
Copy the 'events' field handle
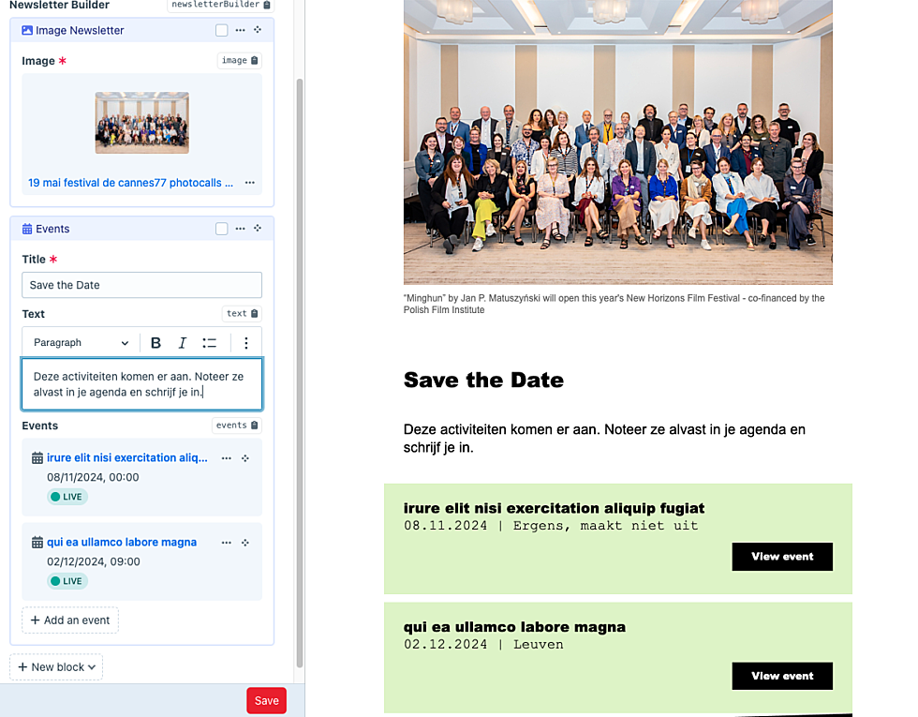(x=236, y=426)
